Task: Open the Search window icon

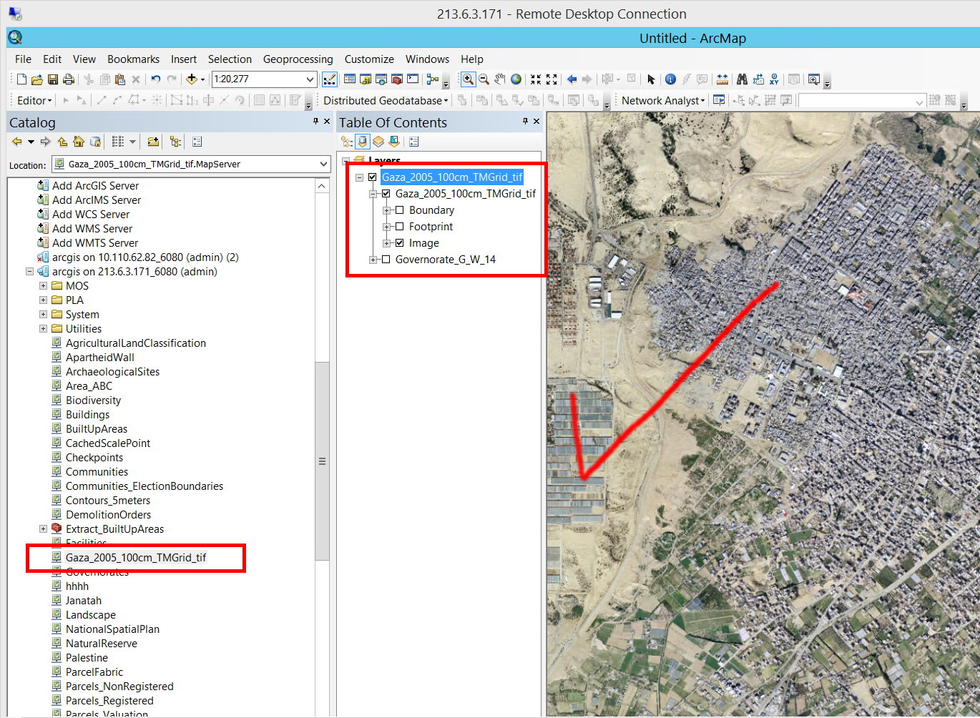Action: pyautogui.click(x=381, y=79)
